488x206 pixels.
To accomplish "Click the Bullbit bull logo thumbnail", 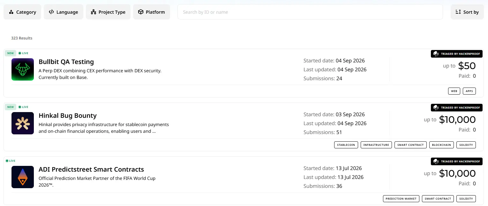I will tap(23, 69).
